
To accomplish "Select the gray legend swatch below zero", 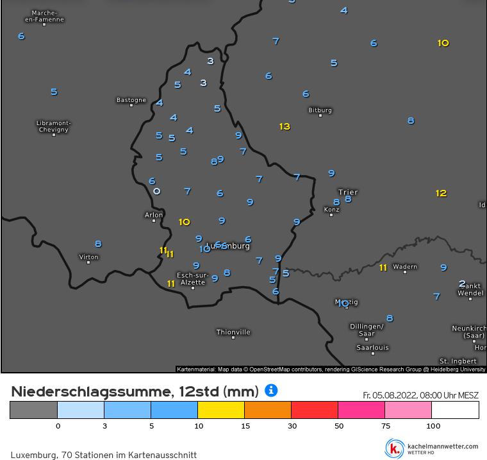I will [x=33, y=410].
